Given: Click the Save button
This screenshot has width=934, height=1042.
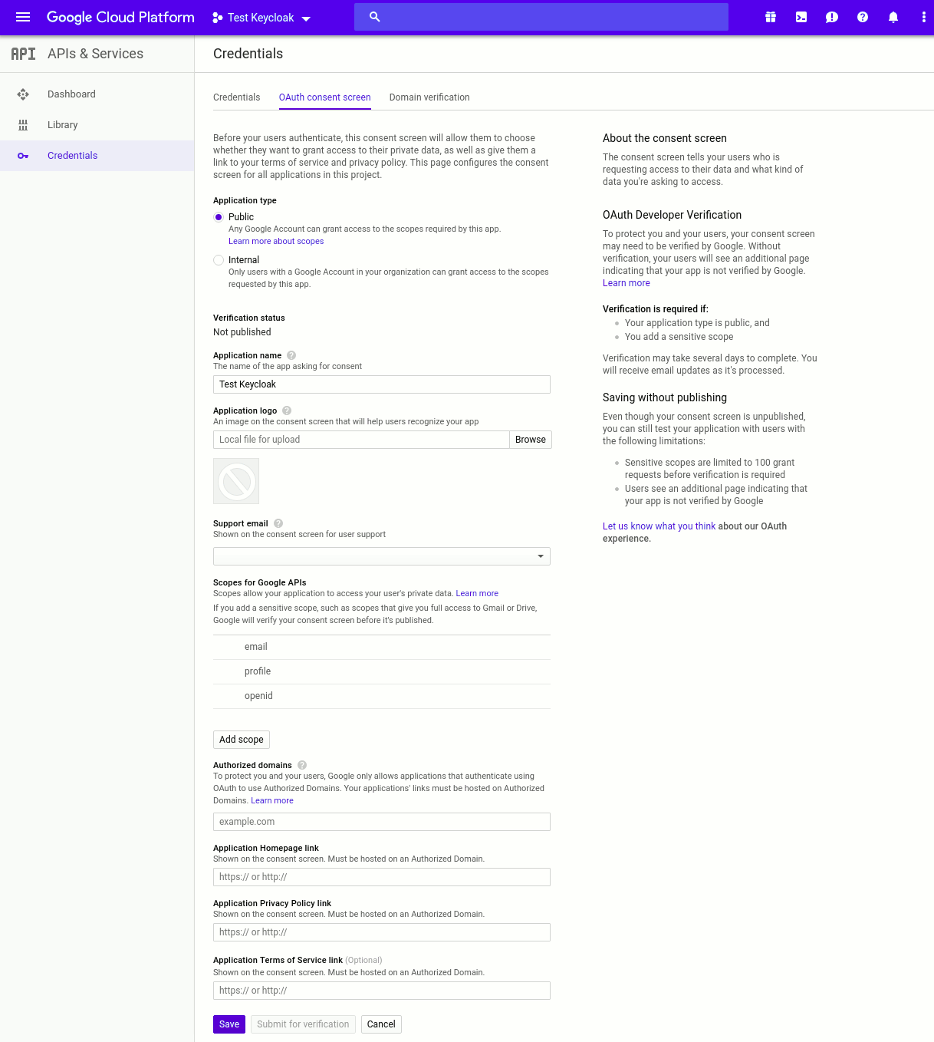Looking at the screenshot, I should (x=229, y=1024).
